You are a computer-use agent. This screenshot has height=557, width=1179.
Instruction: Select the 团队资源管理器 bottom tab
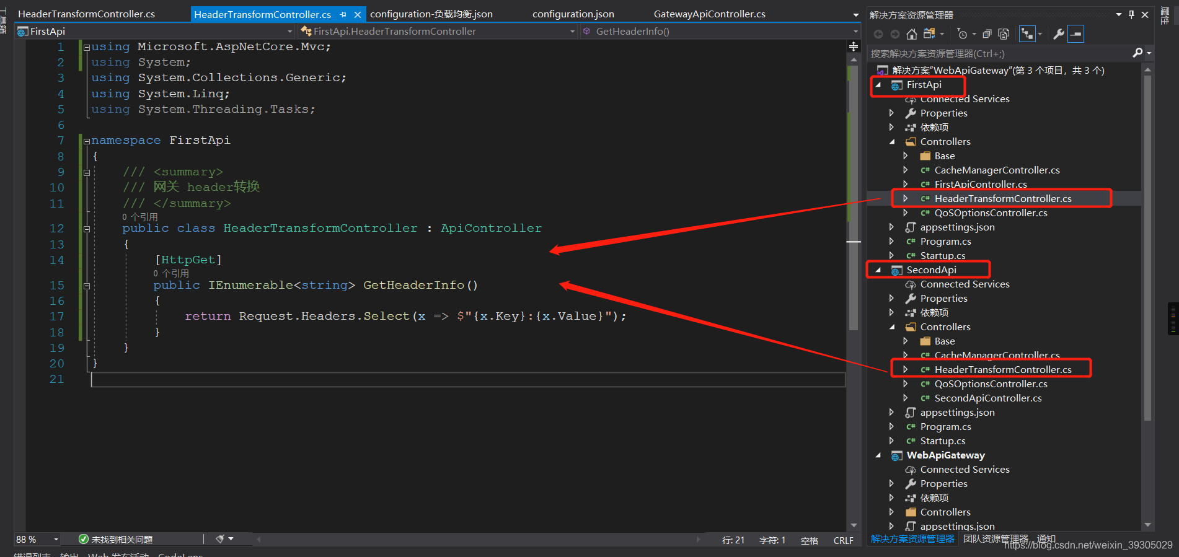(996, 539)
